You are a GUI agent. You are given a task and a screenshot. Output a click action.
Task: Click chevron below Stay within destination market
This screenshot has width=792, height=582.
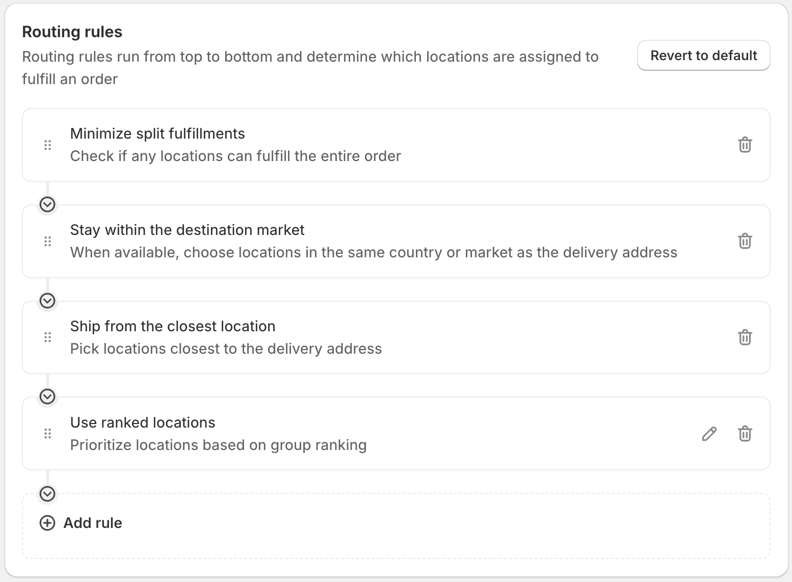pyautogui.click(x=47, y=301)
